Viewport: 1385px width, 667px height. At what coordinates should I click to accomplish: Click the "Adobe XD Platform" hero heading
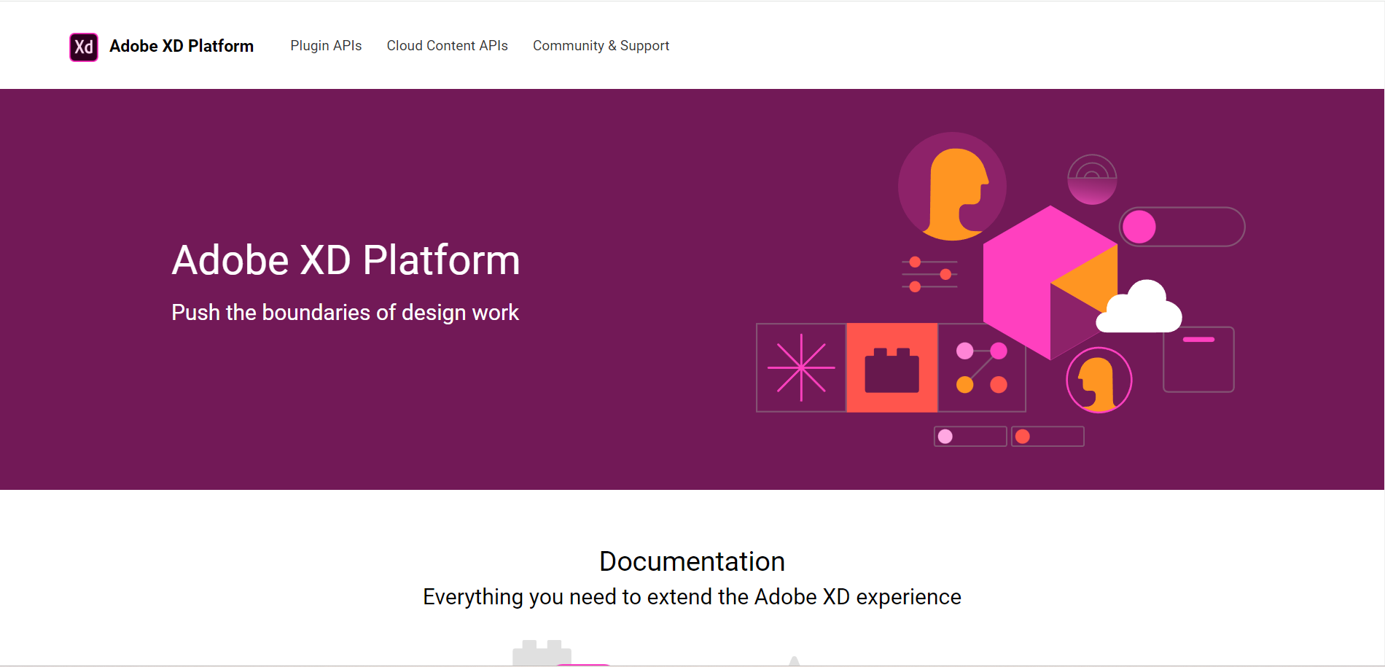tap(346, 260)
